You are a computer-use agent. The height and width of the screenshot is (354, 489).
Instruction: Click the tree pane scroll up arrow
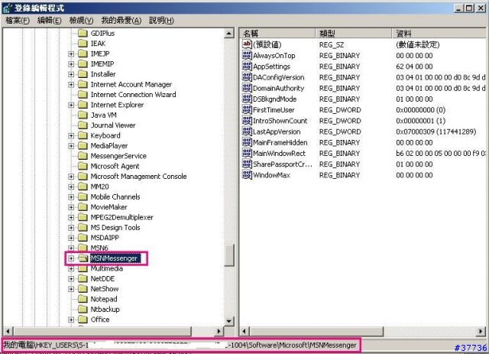pos(229,33)
